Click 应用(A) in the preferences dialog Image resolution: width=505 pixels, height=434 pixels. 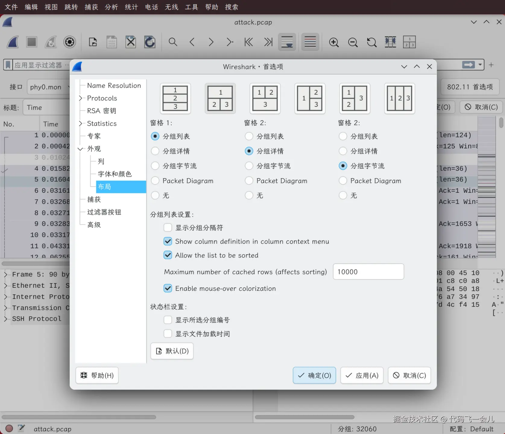point(362,375)
